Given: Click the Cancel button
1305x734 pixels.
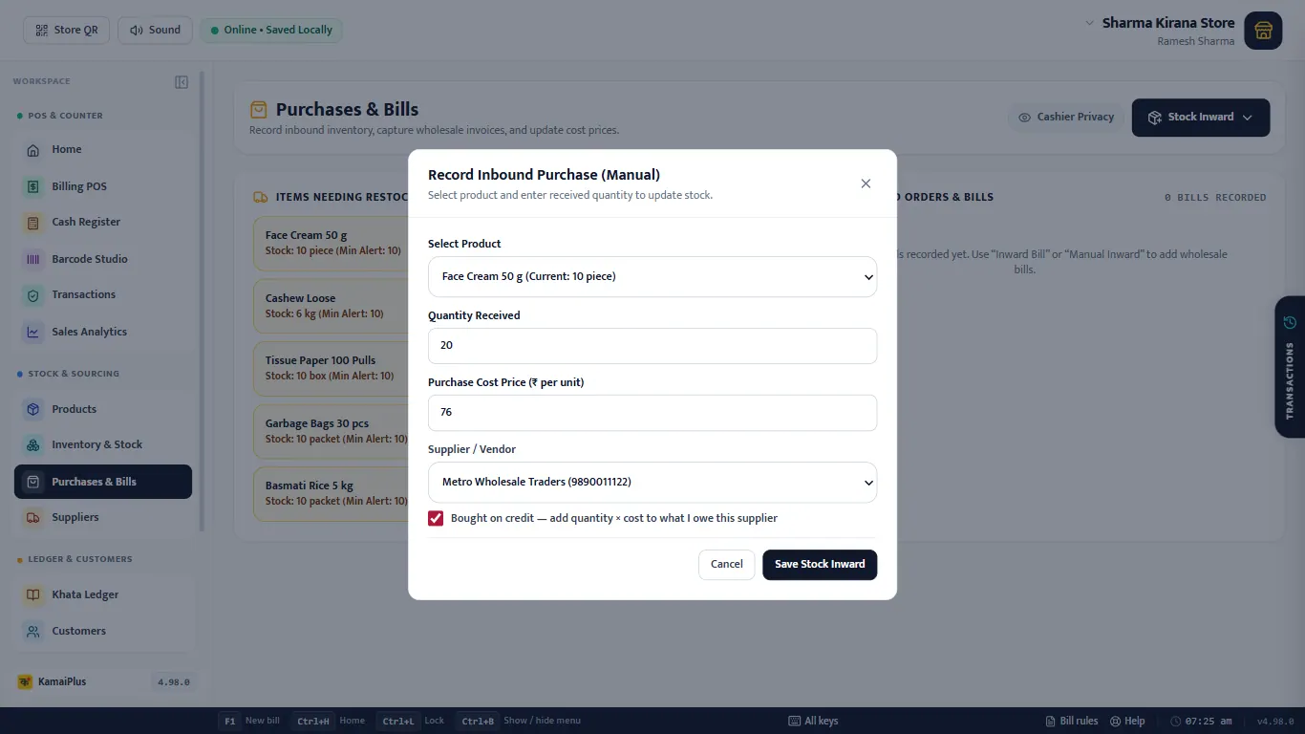Looking at the screenshot, I should point(726,564).
